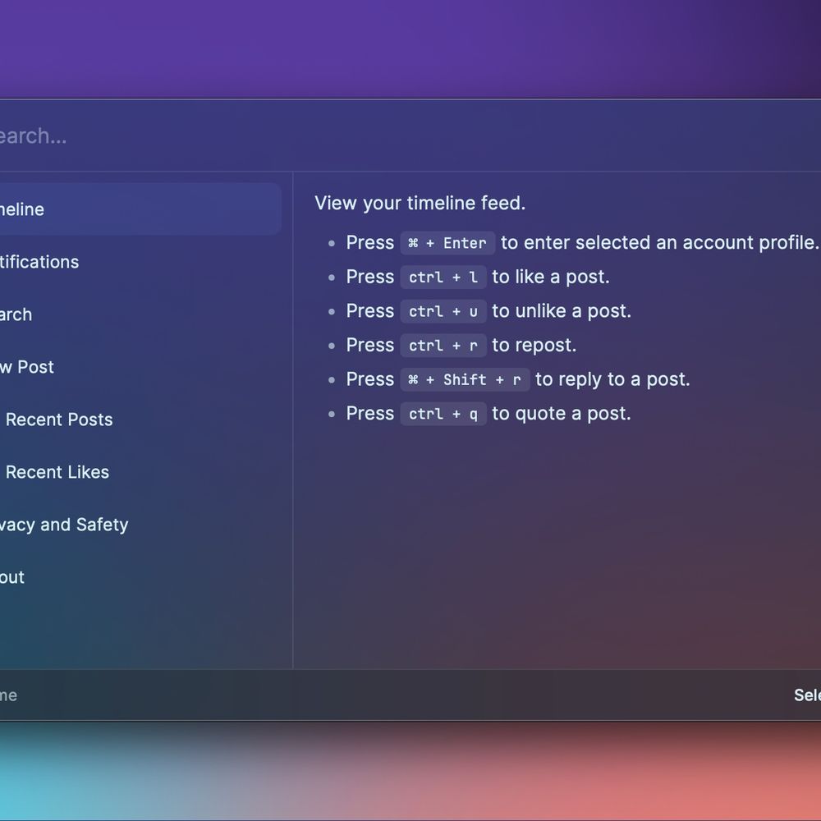This screenshot has width=821, height=821.
Task: Select the About list item
Action: 140,577
